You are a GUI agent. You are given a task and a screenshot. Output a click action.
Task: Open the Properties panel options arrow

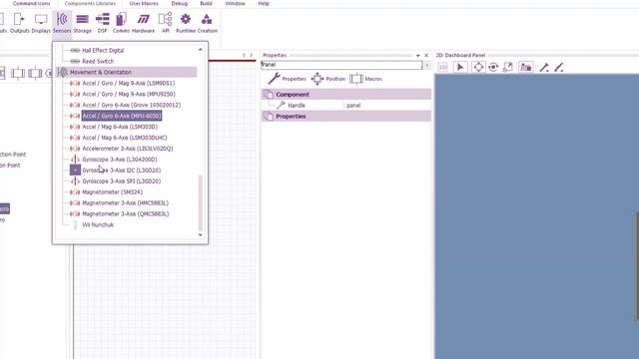(x=417, y=56)
